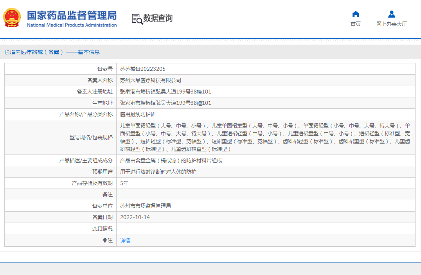
Task: Click the 数据查询 heading text
Action: 158,18
